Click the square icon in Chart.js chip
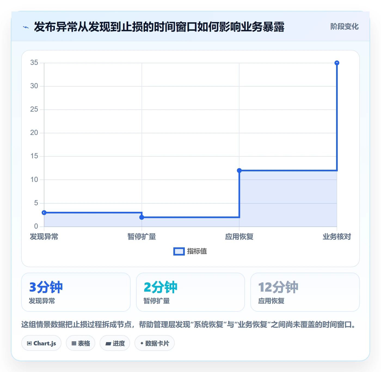Viewport: 381px width, 372px height. (29, 343)
